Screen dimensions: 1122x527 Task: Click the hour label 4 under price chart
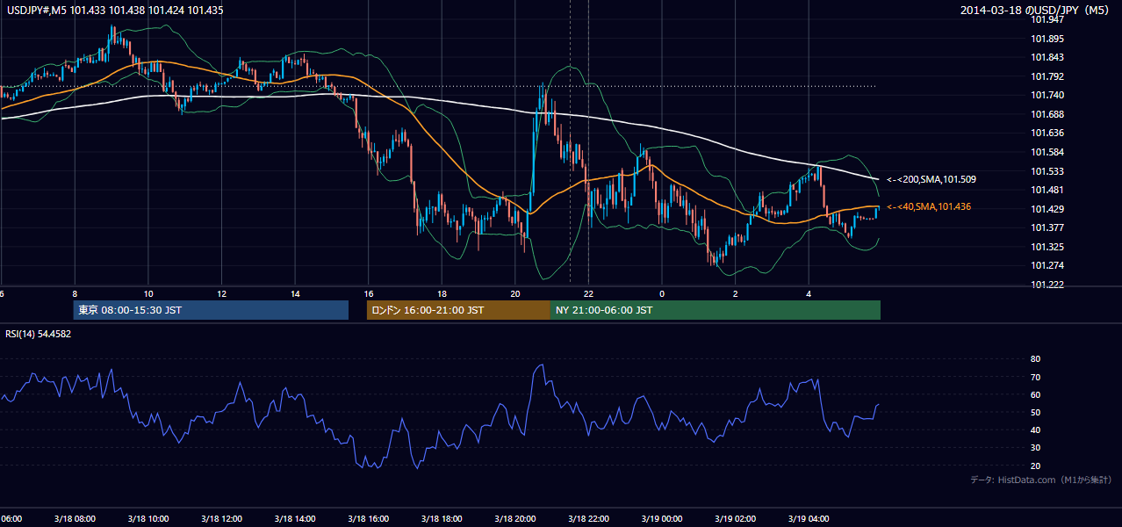(809, 294)
